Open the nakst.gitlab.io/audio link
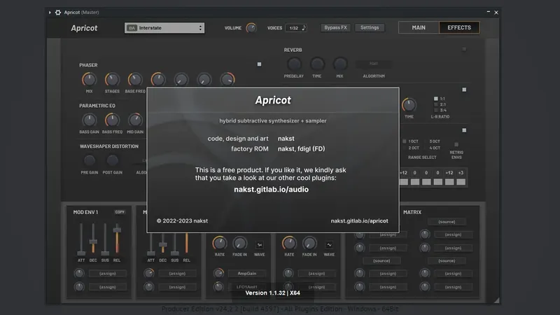The width and height of the screenshot is (560, 315). 271,190
